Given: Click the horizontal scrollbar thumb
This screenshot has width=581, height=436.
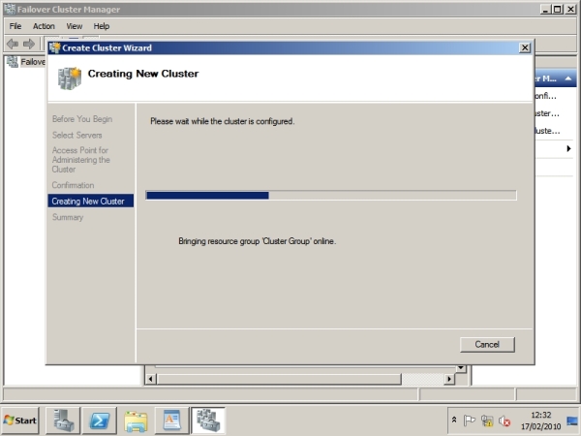Looking at the screenshot, I should click(280, 379).
